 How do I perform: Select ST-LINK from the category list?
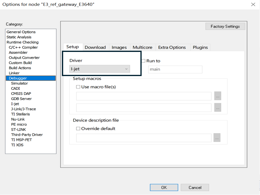point(18,129)
